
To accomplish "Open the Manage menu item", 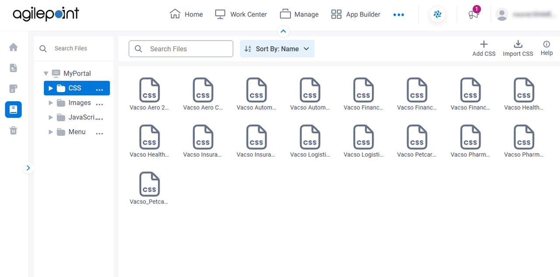I will tap(299, 14).
